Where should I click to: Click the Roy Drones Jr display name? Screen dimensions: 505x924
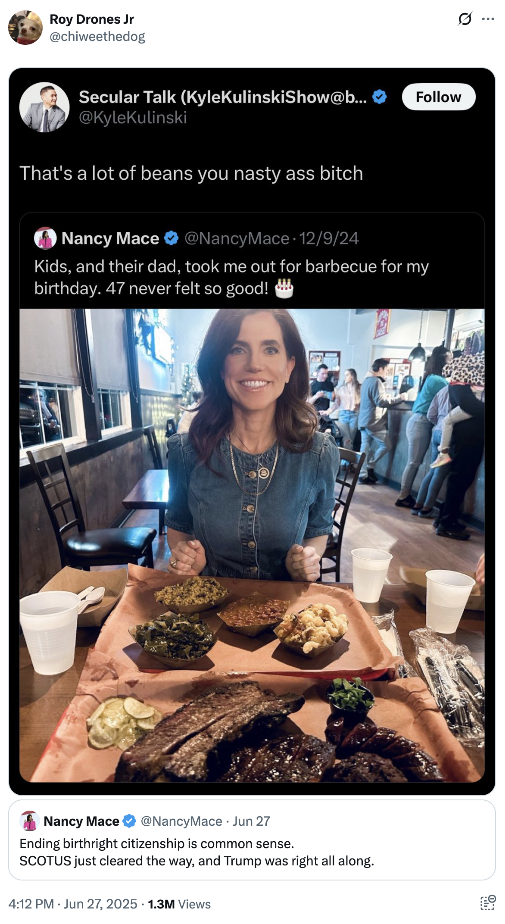point(92,19)
